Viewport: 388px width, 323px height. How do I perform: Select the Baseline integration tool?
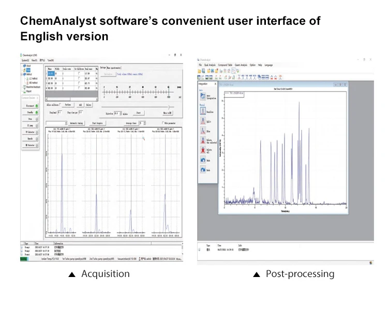[x=203, y=111]
